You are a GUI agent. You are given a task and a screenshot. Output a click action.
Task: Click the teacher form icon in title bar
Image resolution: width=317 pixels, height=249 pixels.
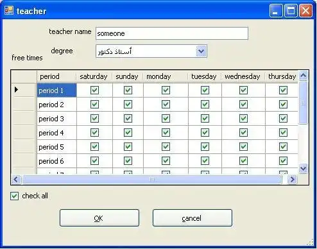click(x=9, y=10)
